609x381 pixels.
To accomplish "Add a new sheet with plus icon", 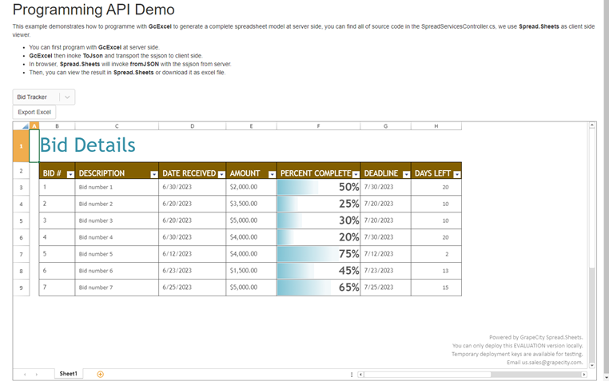I will click(100, 374).
